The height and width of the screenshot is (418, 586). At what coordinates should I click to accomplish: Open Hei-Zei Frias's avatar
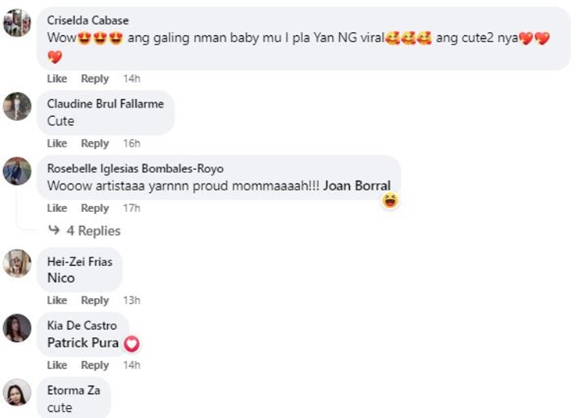tap(17, 264)
